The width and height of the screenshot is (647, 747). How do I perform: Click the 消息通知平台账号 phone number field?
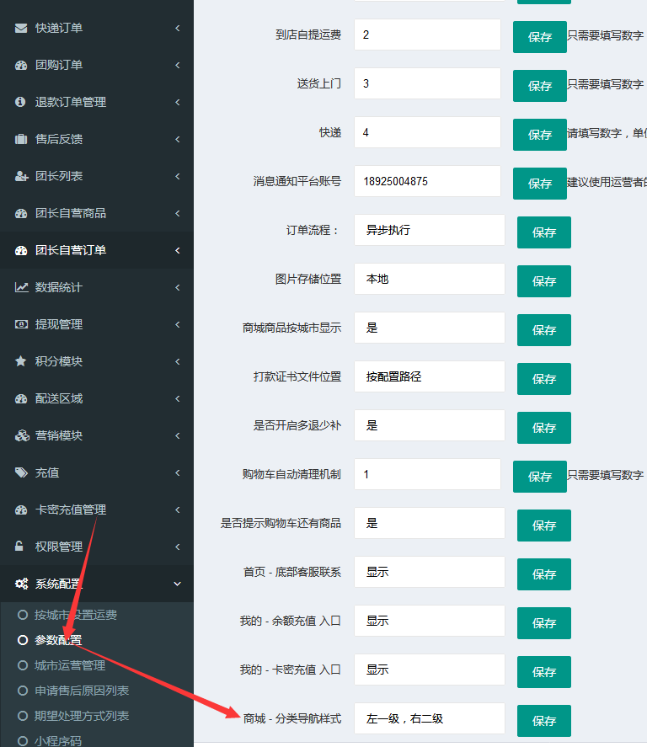tap(427, 181)
